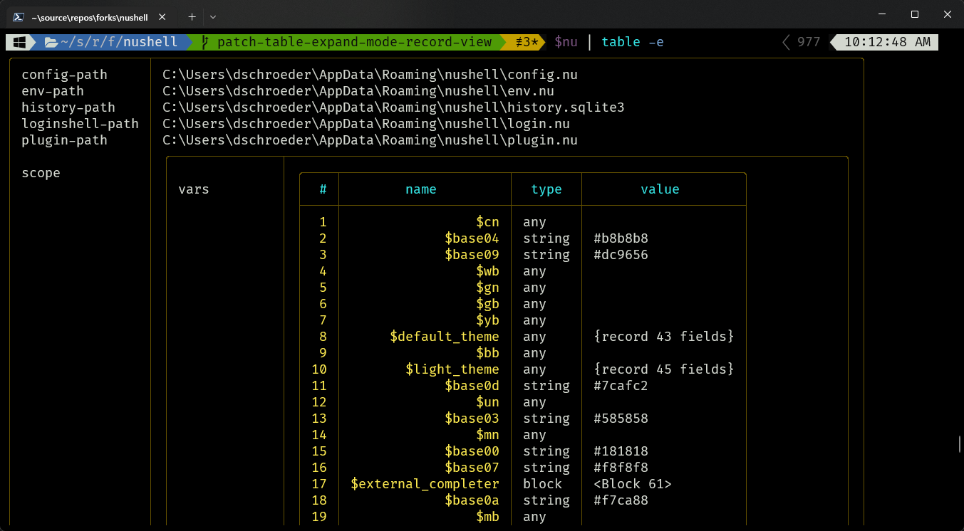Click the folder icon in the prompt
This screenshot has height=531, width=964.
point(51,42)
